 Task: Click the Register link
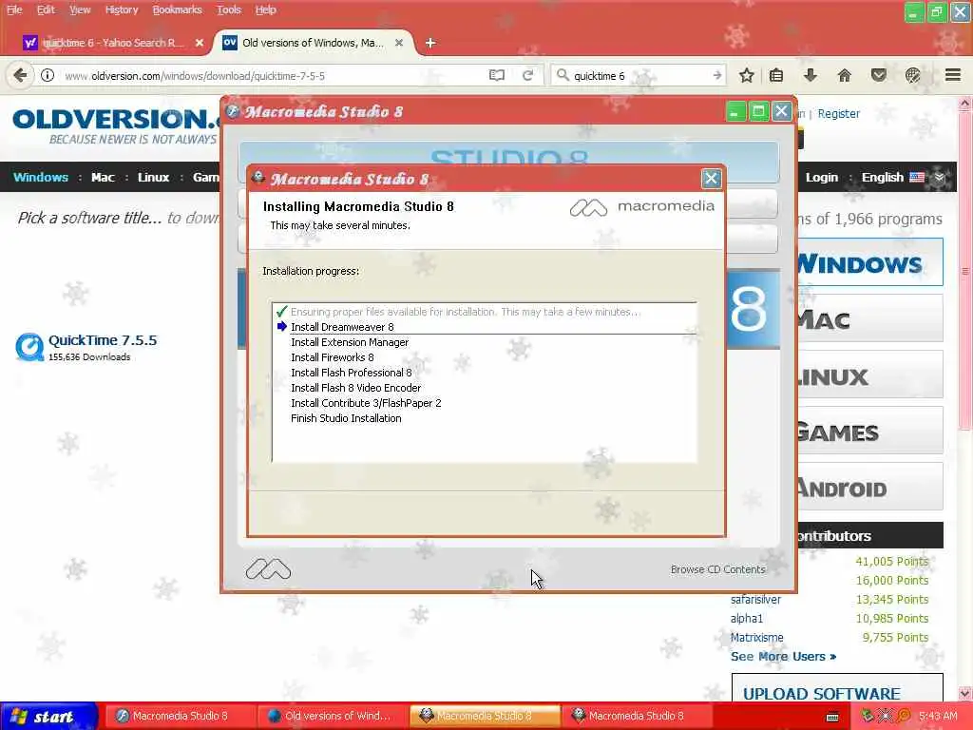pos(838,114)
